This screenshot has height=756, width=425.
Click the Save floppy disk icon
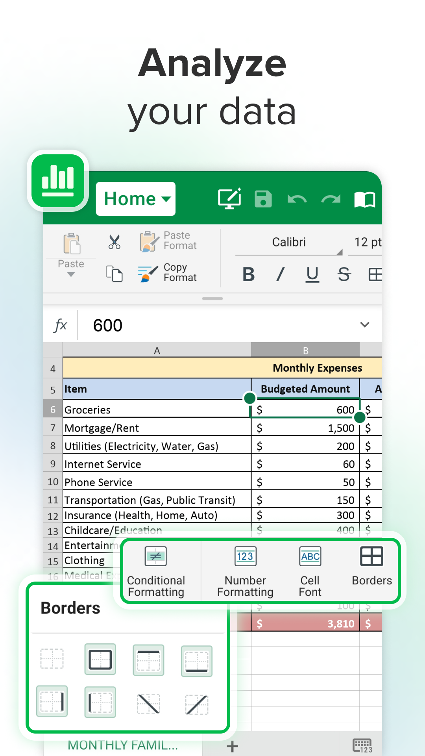(x=263, y=199)
